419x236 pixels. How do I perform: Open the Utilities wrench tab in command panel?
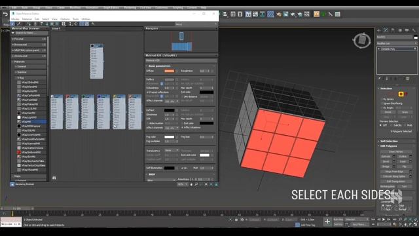(414, 30)
